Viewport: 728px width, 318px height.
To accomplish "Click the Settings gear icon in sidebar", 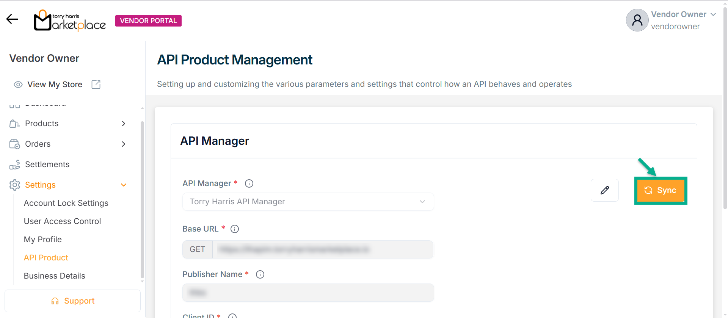I will tap(15, 185).
